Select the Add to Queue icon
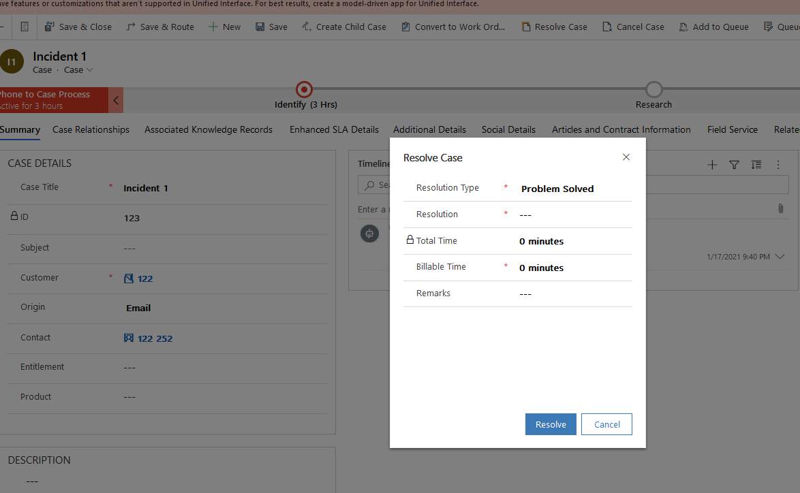Image resolution: width=800 pixels, height=493 pixels. 682,27
